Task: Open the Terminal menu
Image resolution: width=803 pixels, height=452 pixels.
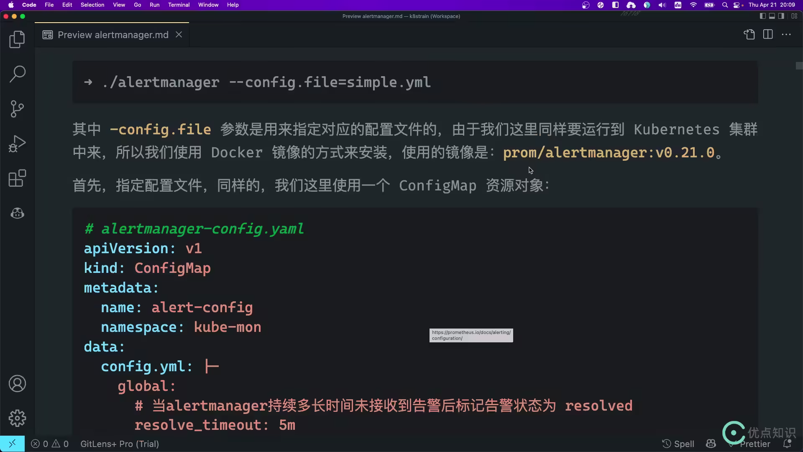Action: [179, 5]
